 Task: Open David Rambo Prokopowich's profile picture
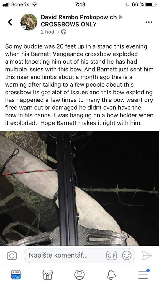[x=29, y=22]
